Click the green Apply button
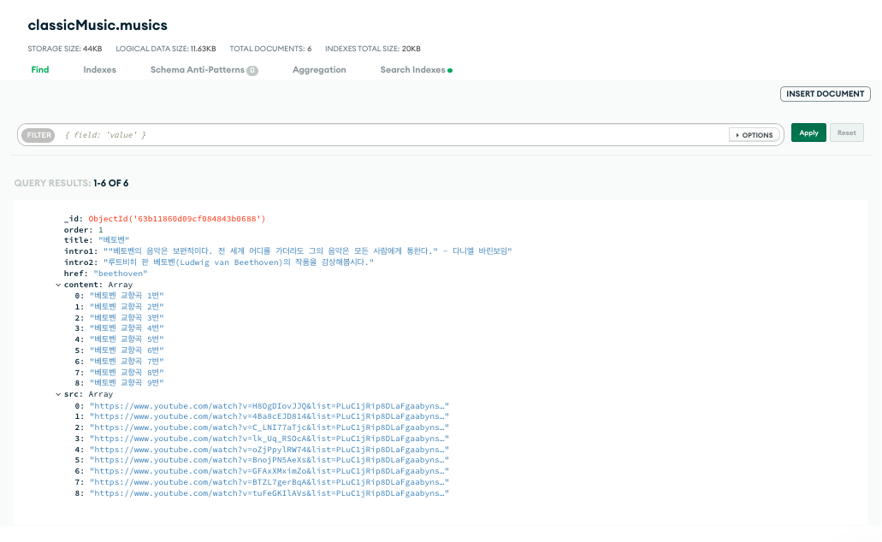Viewport: 882px width, 542px height. [x=808, y=133]
